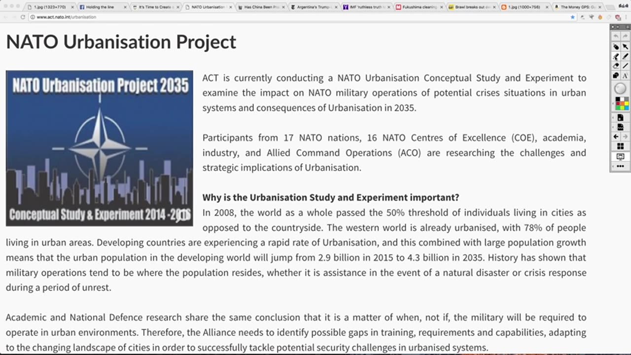Open the Chrome three-dot menu

pos(626,17)
